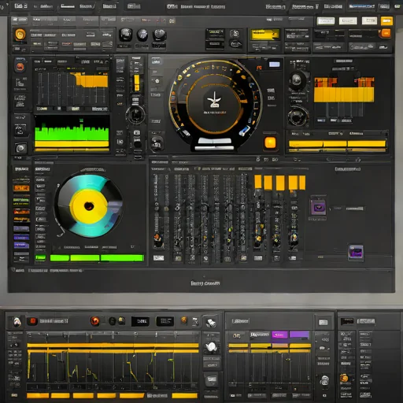The image size is (403, 403).
Task: Toggle the orange square button right of the jog wheel
Action: pyautogui.click(x=270, y=143)
